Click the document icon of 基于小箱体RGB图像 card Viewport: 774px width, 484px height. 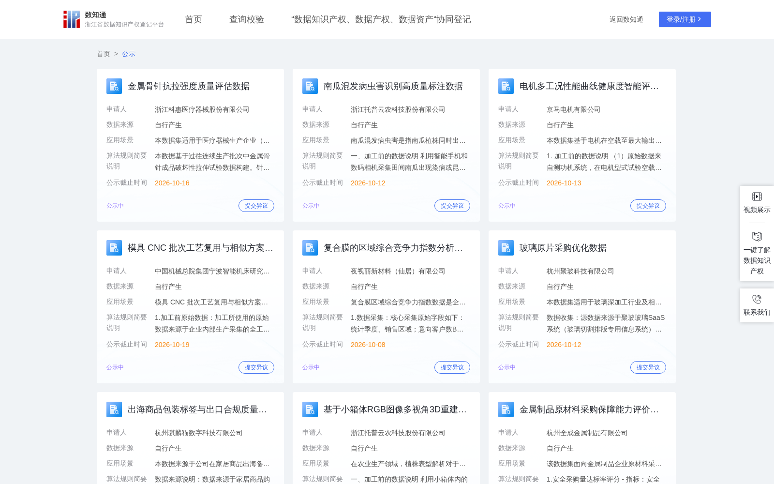(310, 409)
